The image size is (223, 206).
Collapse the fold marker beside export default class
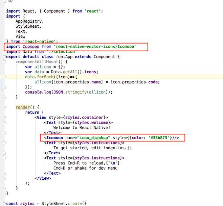coord(4,57)
